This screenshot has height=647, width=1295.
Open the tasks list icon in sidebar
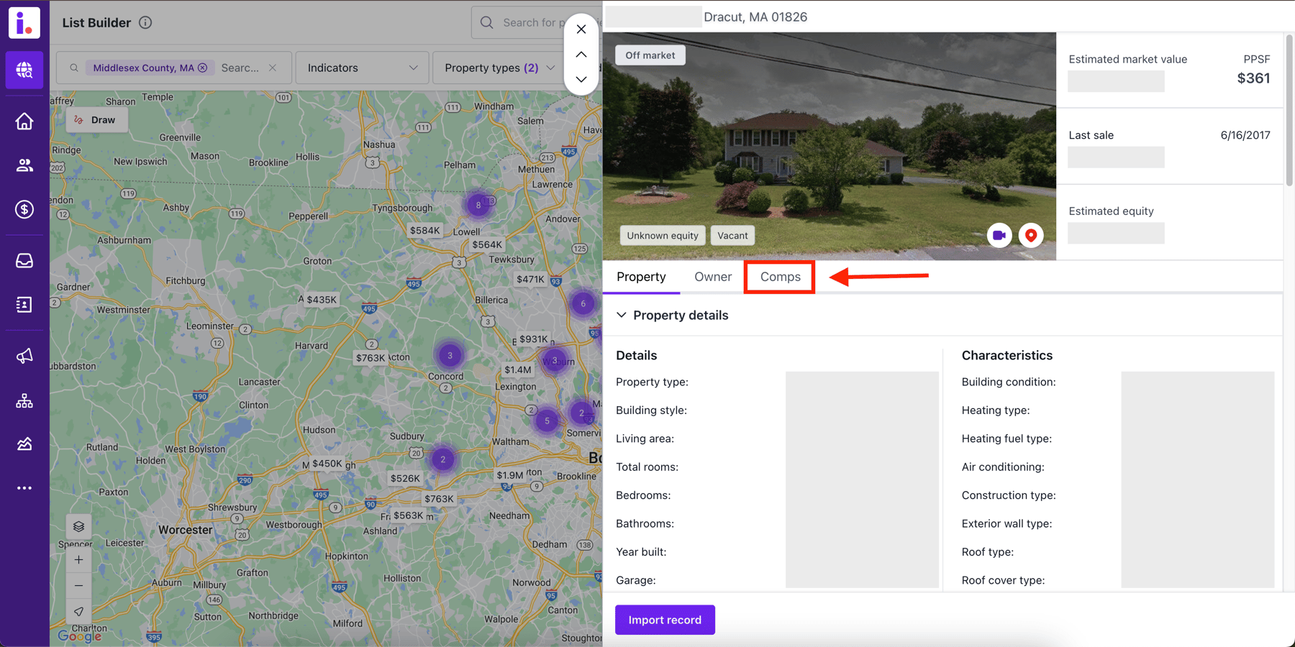coord(24,305)
